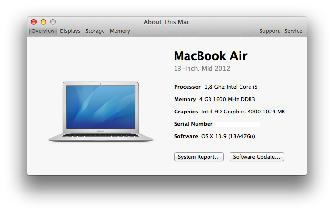Open the System Report button
Screen dimensions: 334x213
click(x=199, y=157)
